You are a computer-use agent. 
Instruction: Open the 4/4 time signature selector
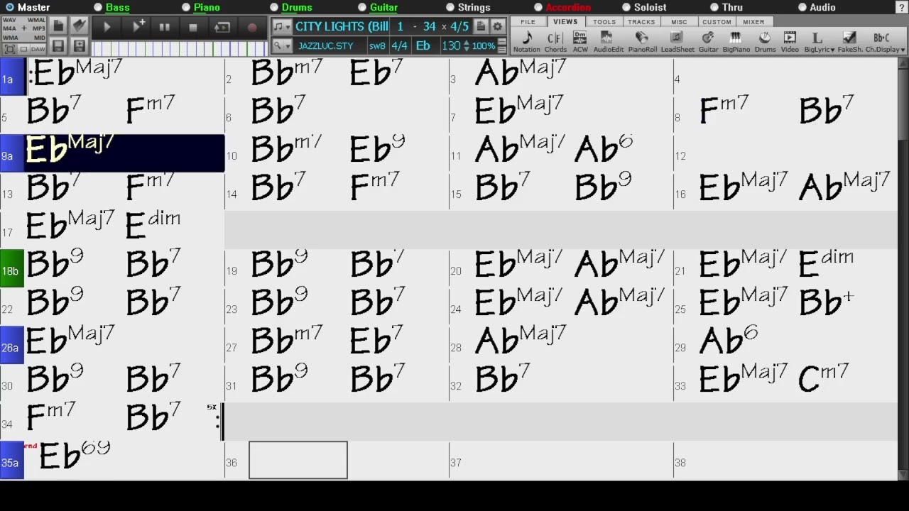tap(400, 45)
